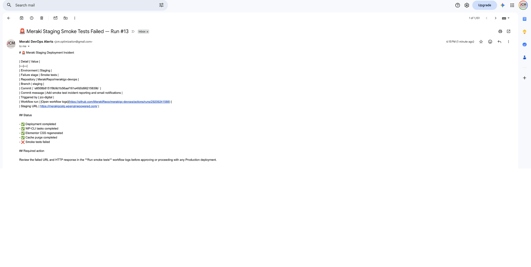531x267 pixels.
Task: Open the Google Tasks side panel
Action: (524, 44)
